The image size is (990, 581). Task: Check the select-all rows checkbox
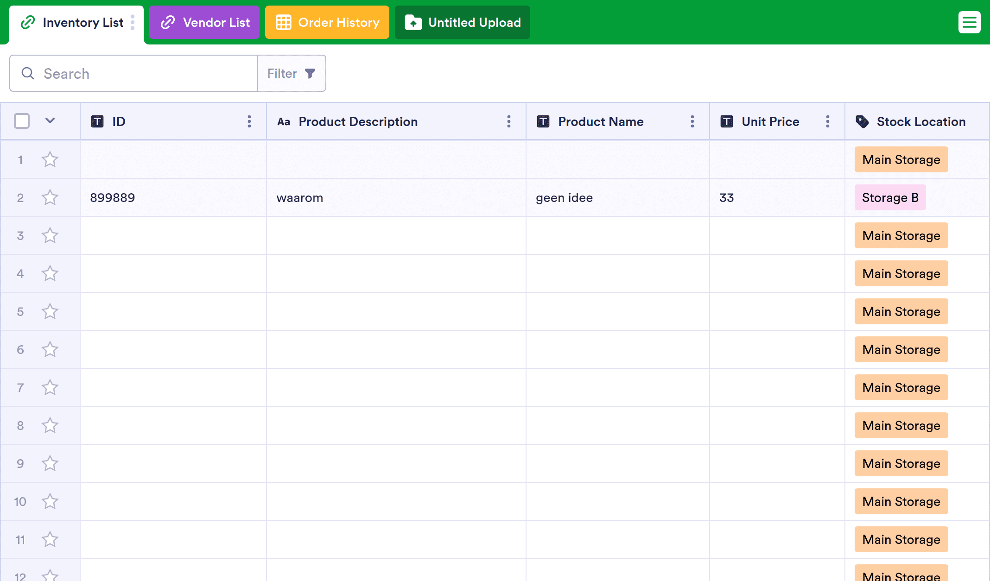click(x=22, y=121)
